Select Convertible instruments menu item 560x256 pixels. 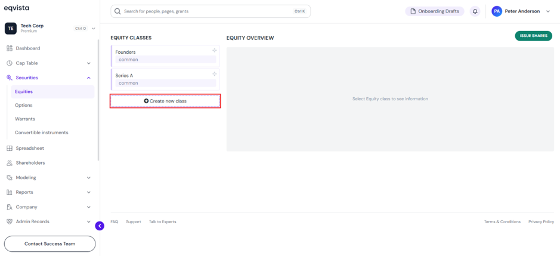41,132
